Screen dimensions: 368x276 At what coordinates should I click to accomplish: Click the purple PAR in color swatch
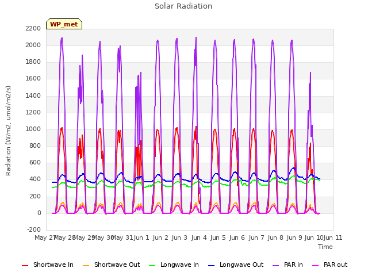[276, 266]
